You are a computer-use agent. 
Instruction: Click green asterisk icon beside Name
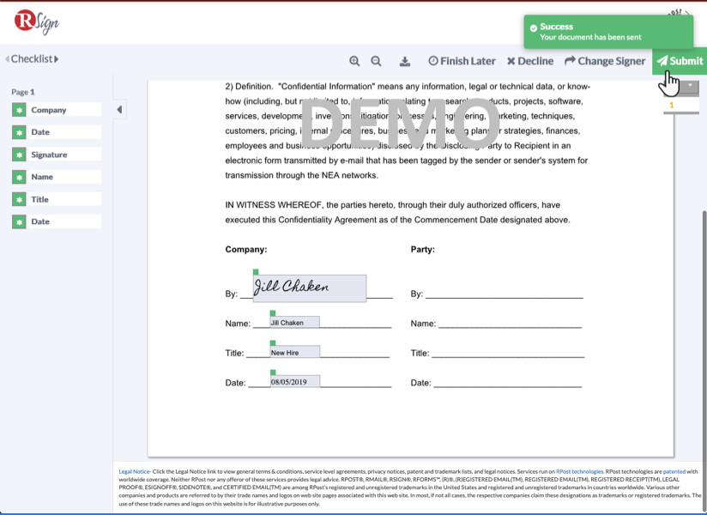pos(19,177)
